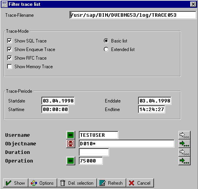The height and width of the screenshot is (189, 198).
Task: Click the Endtime input field
Action: pos(152,110)
